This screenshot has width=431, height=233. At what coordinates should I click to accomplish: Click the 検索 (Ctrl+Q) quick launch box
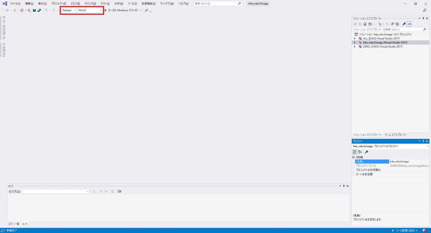(x=218, y=4)
